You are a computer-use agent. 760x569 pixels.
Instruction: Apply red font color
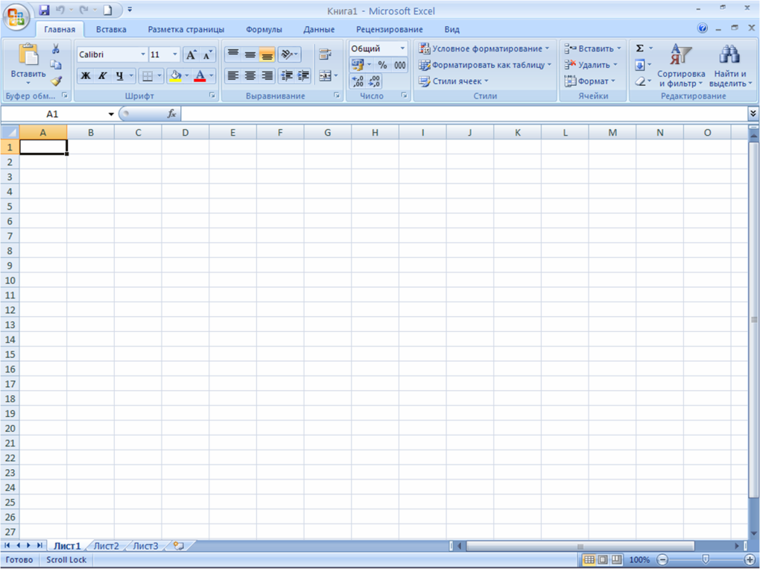click(200, 75)
